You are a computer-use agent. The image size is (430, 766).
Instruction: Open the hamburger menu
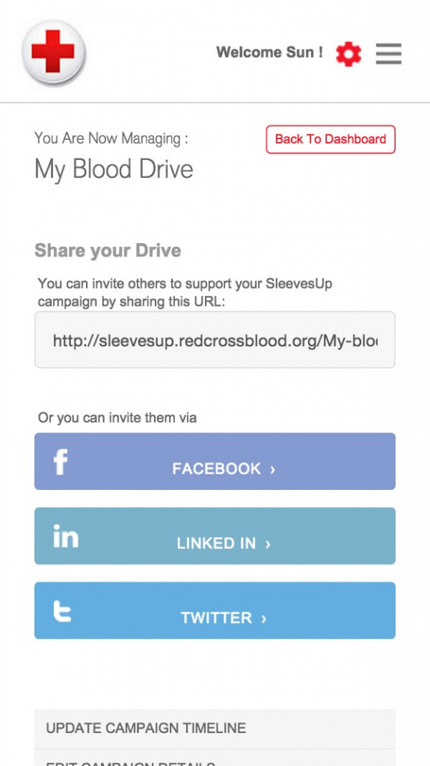coord(388,54)
